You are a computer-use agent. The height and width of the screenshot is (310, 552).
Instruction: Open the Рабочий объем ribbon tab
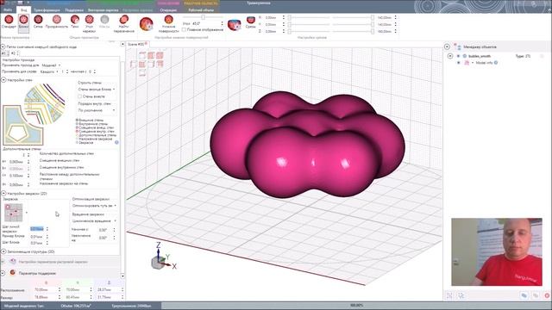coord(201,9)
